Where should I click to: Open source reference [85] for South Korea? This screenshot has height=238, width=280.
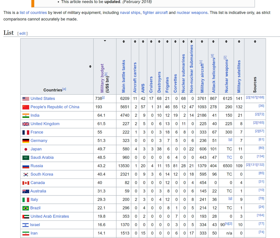click(x=261, y=173)
